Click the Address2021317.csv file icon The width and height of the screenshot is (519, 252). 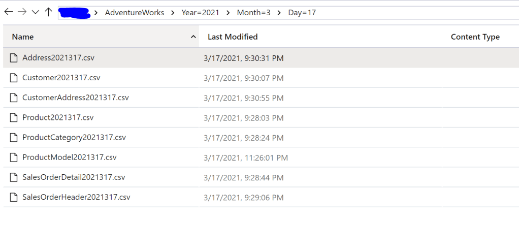pos(14,58)
